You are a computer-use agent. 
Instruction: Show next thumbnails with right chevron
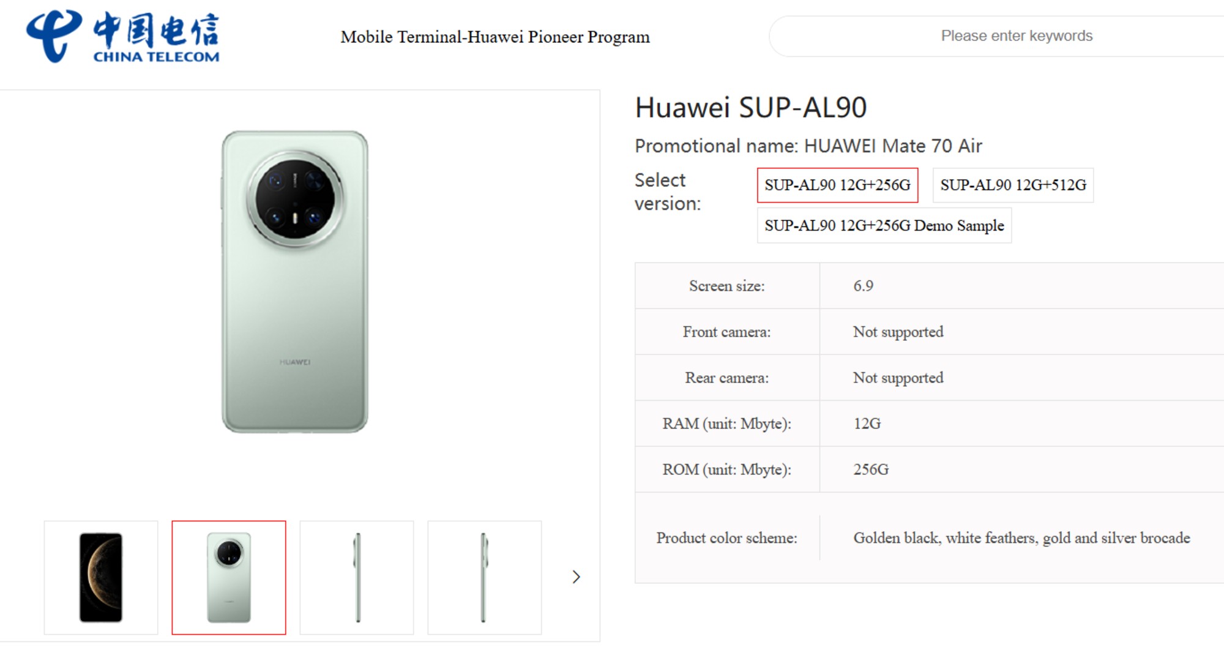coord(576,577)
